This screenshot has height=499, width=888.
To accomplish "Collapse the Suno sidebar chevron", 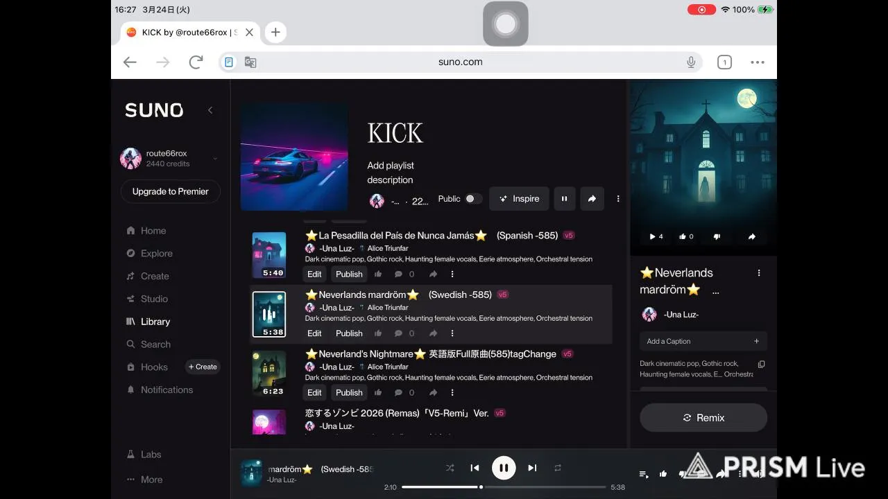I will coord(210,110).
